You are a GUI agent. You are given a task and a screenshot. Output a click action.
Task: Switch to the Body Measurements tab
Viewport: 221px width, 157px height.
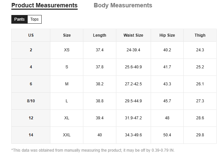tap(123, 5)
